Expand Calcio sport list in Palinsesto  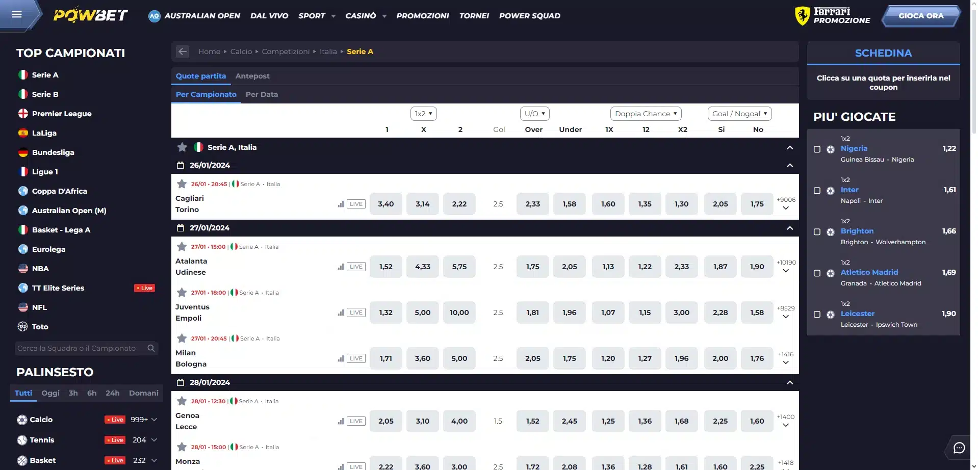pos(154,420)
